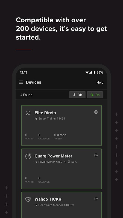Image resolution: width=123 pixels, height=218 pixels.
Task: Open settings hexagon for Quarq Power Meter
Action: (x=96, y=155)
